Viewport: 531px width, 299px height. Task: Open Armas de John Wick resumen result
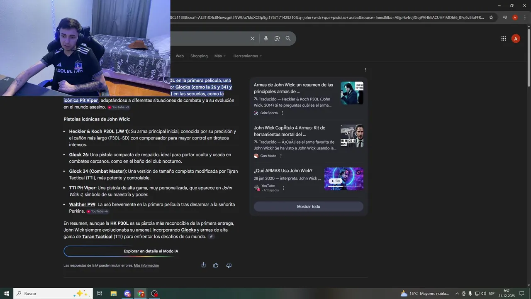pos(293,88)
